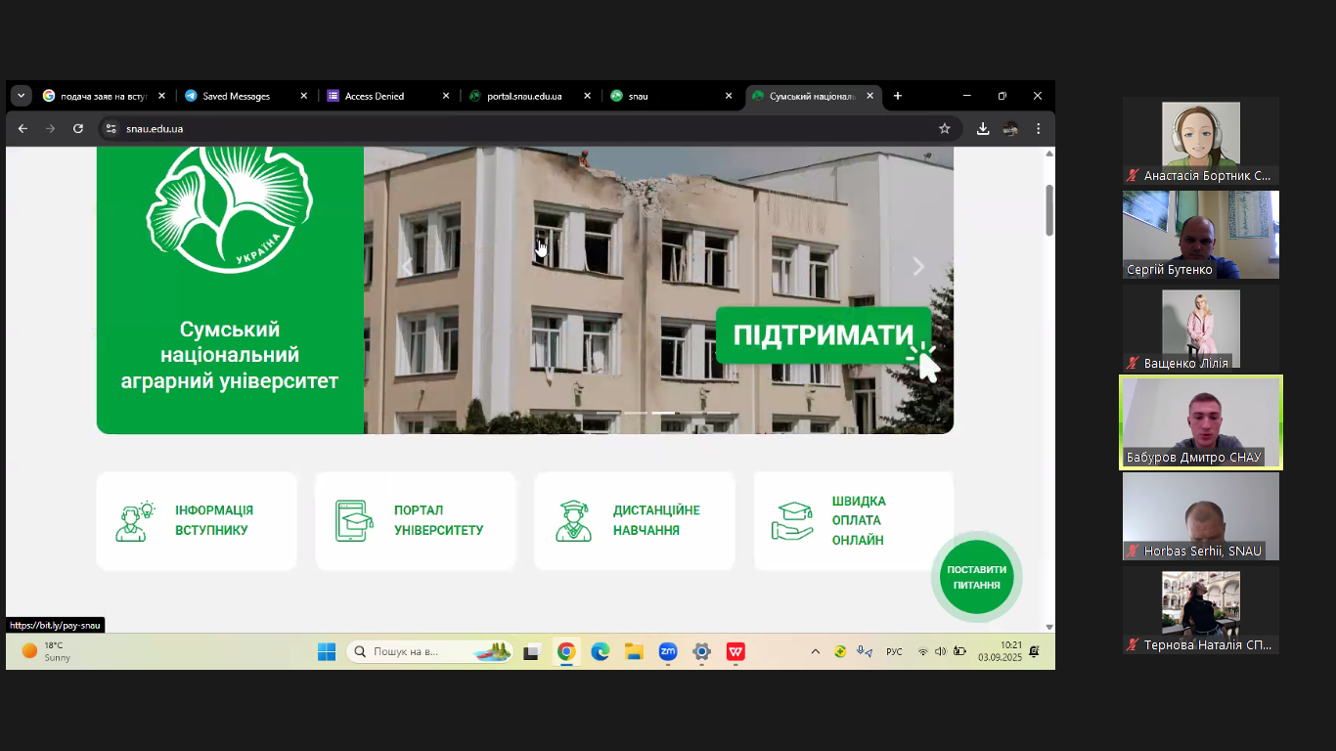Screen dimensions: 1336x751
Task: Open Chrome downloads
Action: point(983,128)
